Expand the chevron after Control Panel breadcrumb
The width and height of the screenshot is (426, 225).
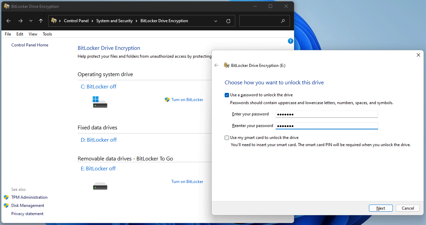[92, 21]
